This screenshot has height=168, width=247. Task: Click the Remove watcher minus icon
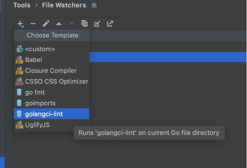(x=33, y=24)
